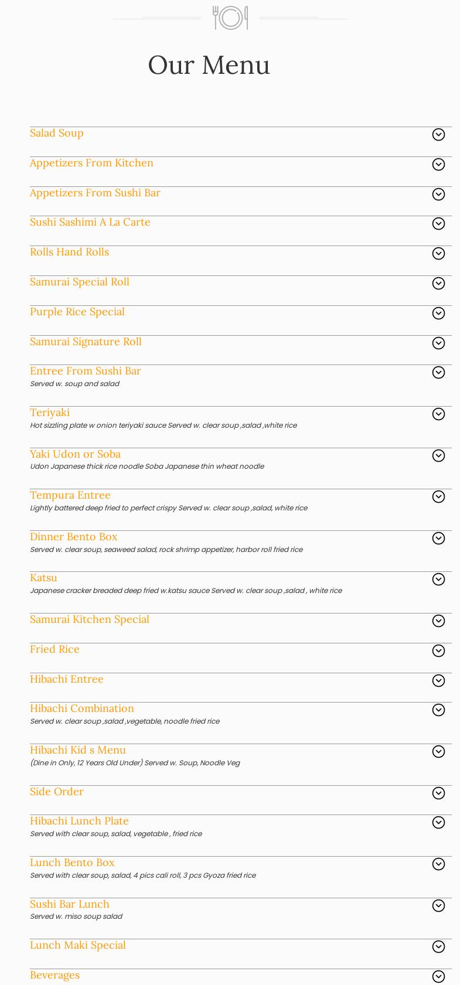Open Hibachi Kid s Menu section

pyautogui.click(x=78, y=751)
